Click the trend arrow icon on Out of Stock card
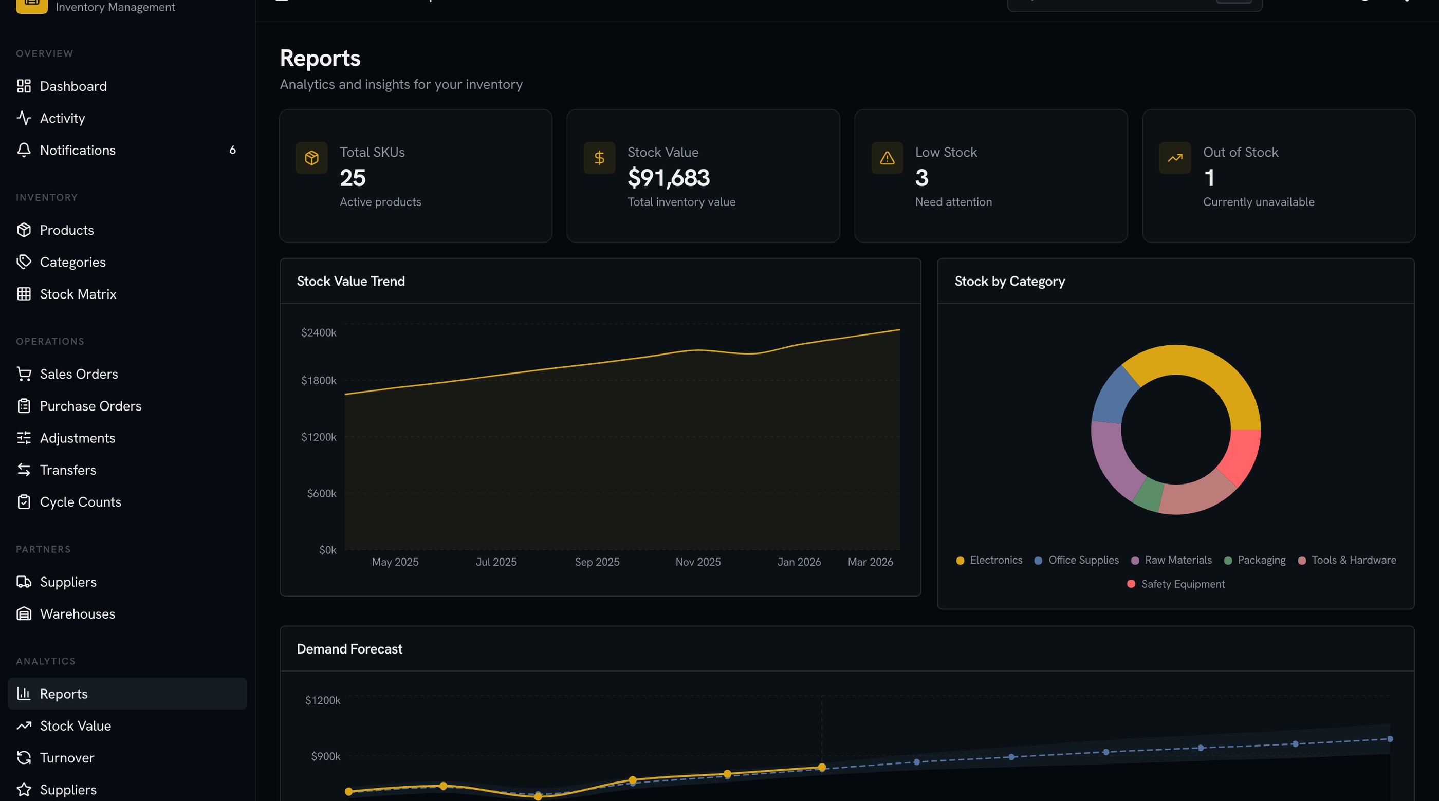This screenshot has width=1439, height=801. pyautogui.click(x=1175, y=158)
